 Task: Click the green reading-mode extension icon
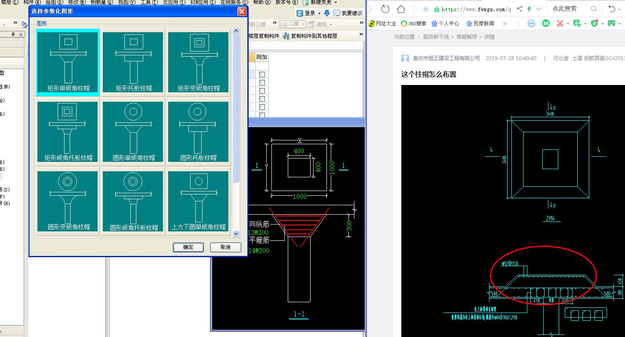tap(546, 23)
